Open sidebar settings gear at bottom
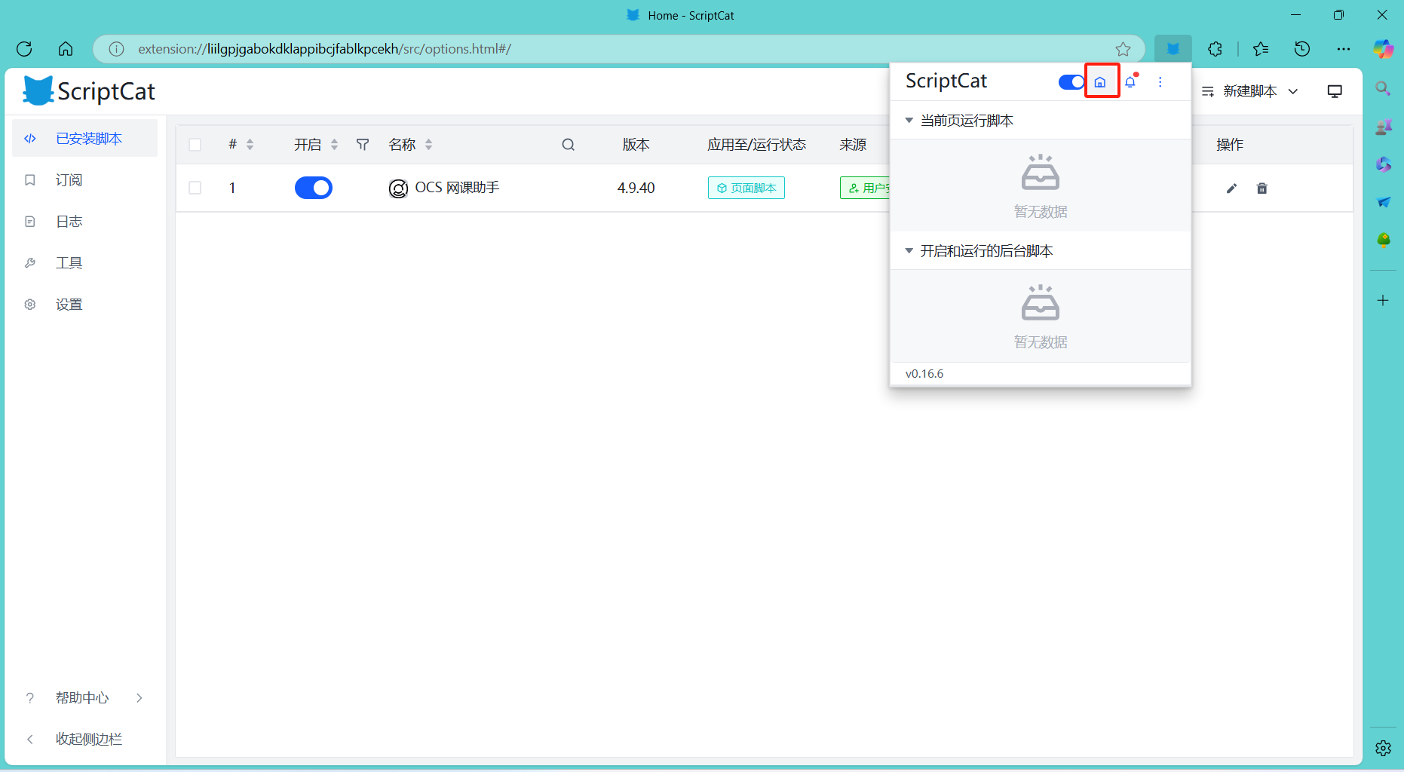1404x772 pixels. pos(1383,748)
